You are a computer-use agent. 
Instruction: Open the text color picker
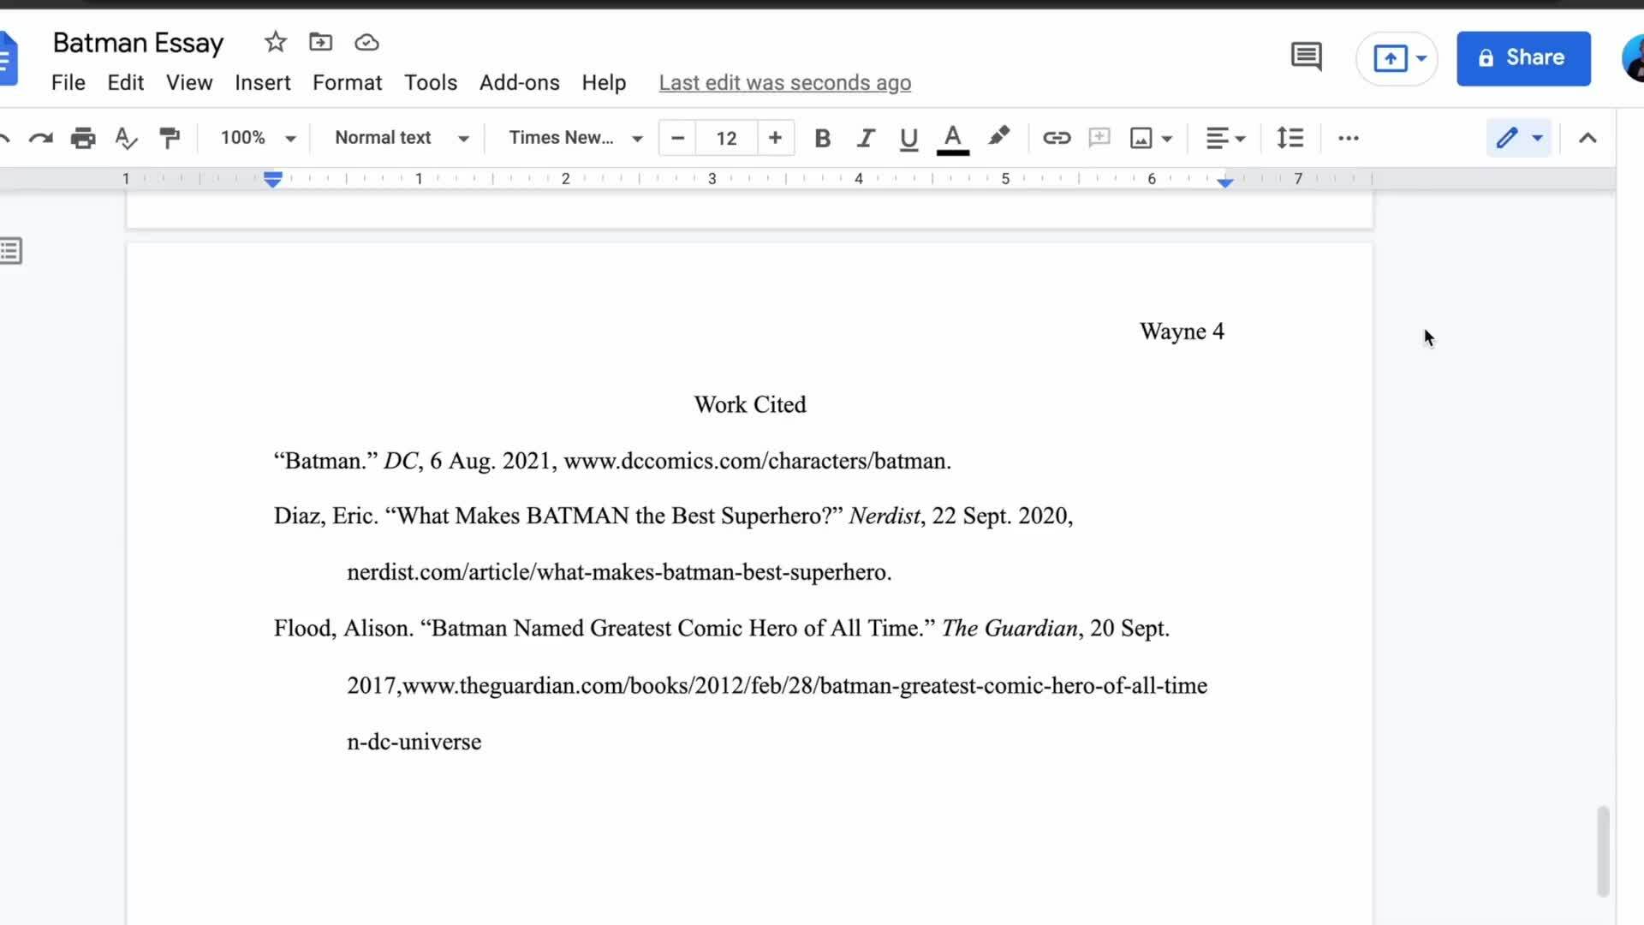tap(953, 138)
